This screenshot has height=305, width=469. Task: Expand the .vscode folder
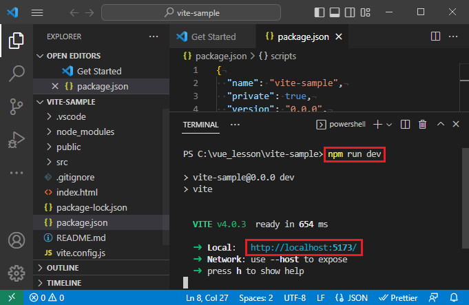pos(101,116)
